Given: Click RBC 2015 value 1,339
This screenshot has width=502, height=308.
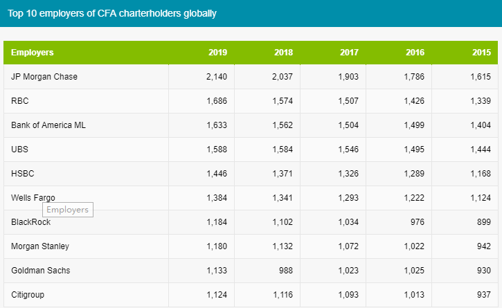Looking at the screenshot, I should click(x=481, y=101).
